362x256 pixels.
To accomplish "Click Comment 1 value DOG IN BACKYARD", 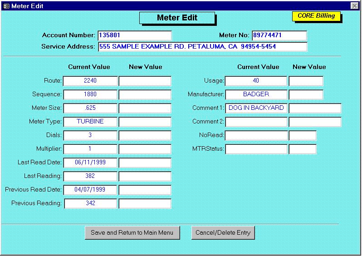I will tap(256, 108).
